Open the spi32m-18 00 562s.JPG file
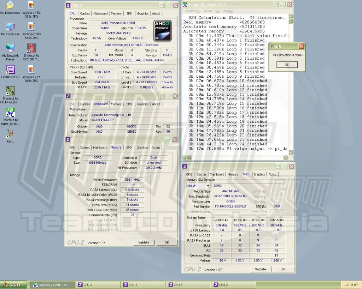This screenshot has height=289, width=362. 31,27
